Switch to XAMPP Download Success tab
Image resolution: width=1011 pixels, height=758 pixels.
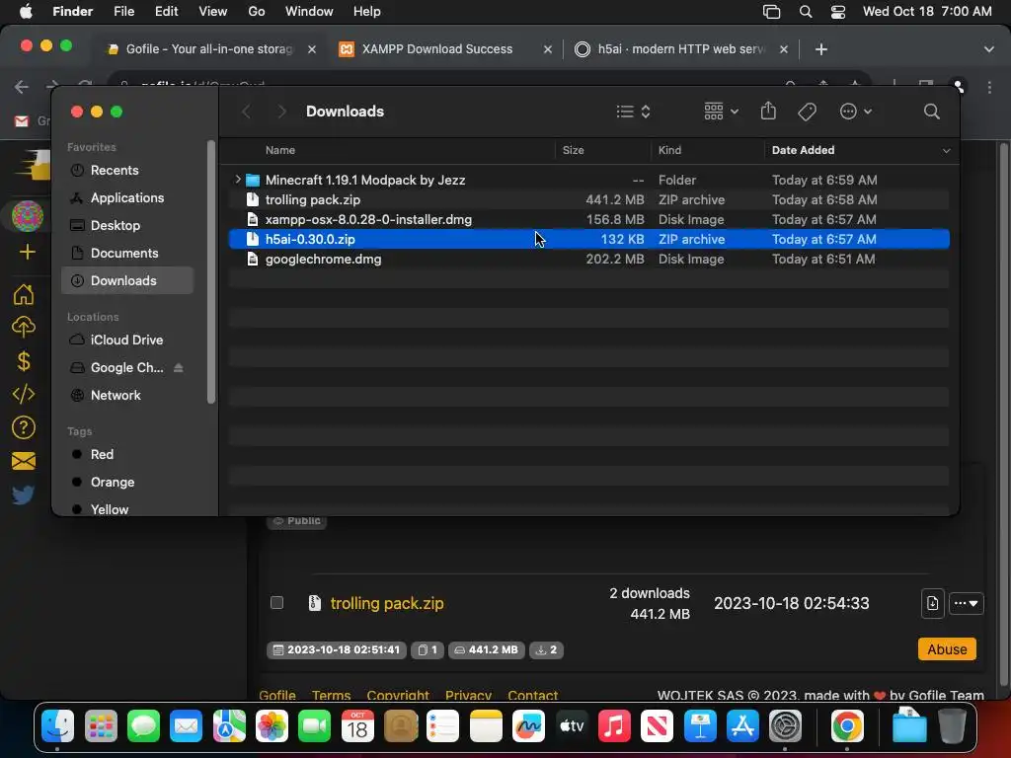[x=437, y=49]
